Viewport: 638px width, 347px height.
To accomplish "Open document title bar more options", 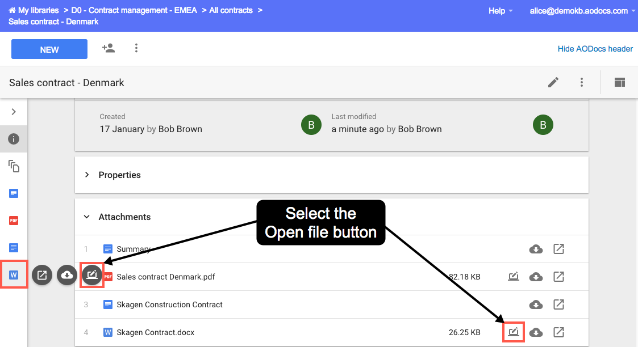I will click(581, 82).
